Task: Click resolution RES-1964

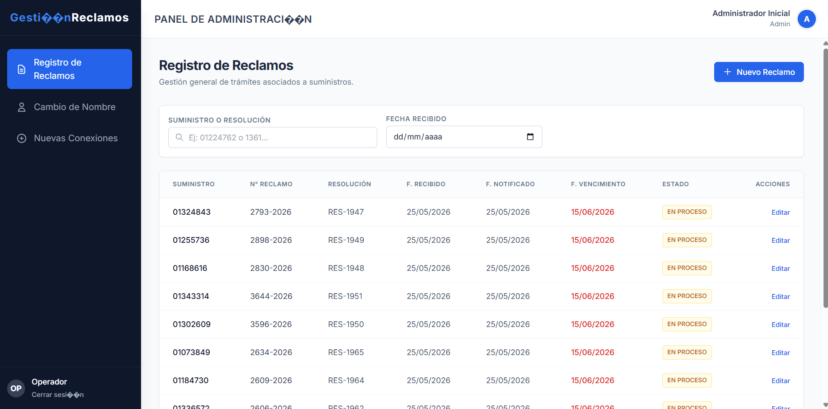Action: 346,380
